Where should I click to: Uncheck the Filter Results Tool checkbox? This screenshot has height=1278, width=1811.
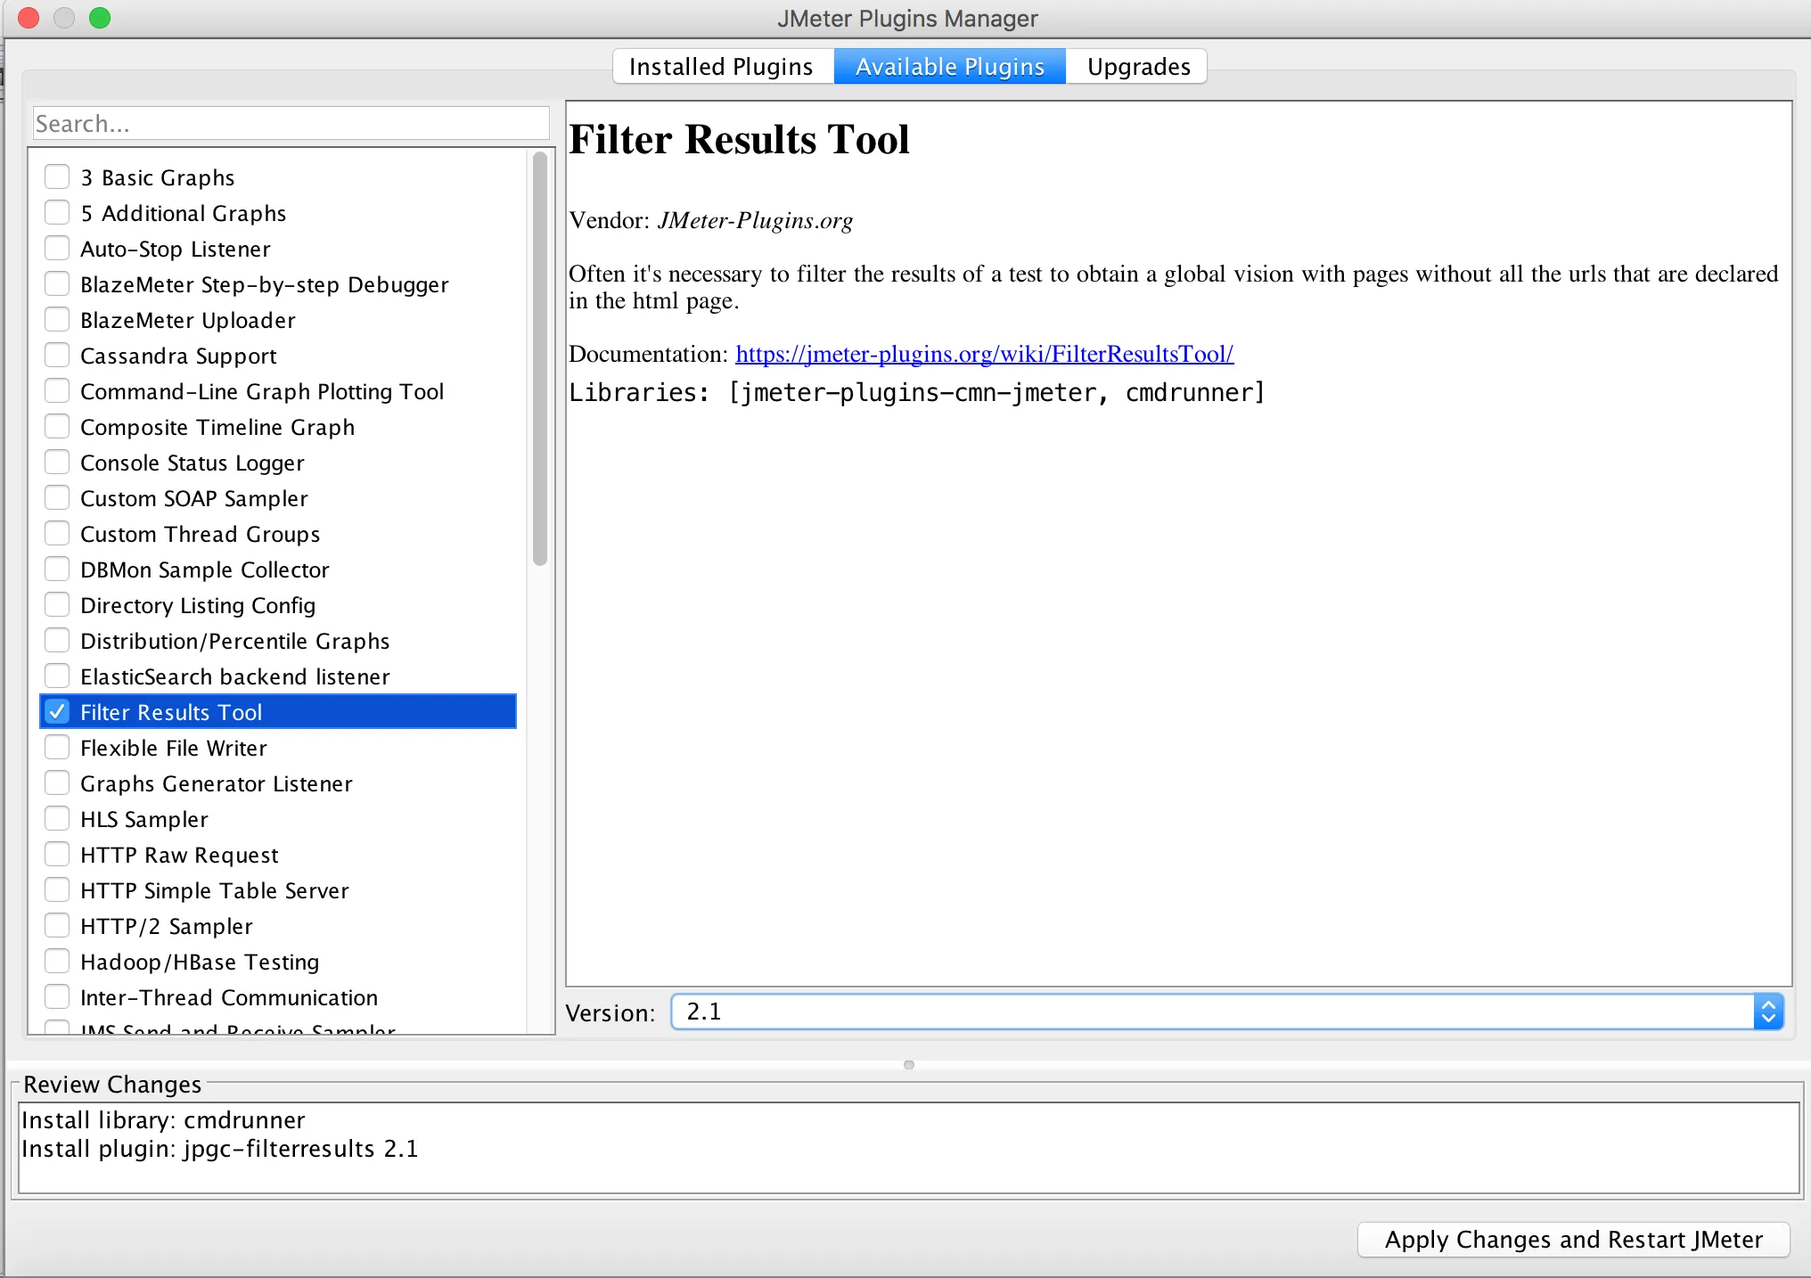point(57,712)
